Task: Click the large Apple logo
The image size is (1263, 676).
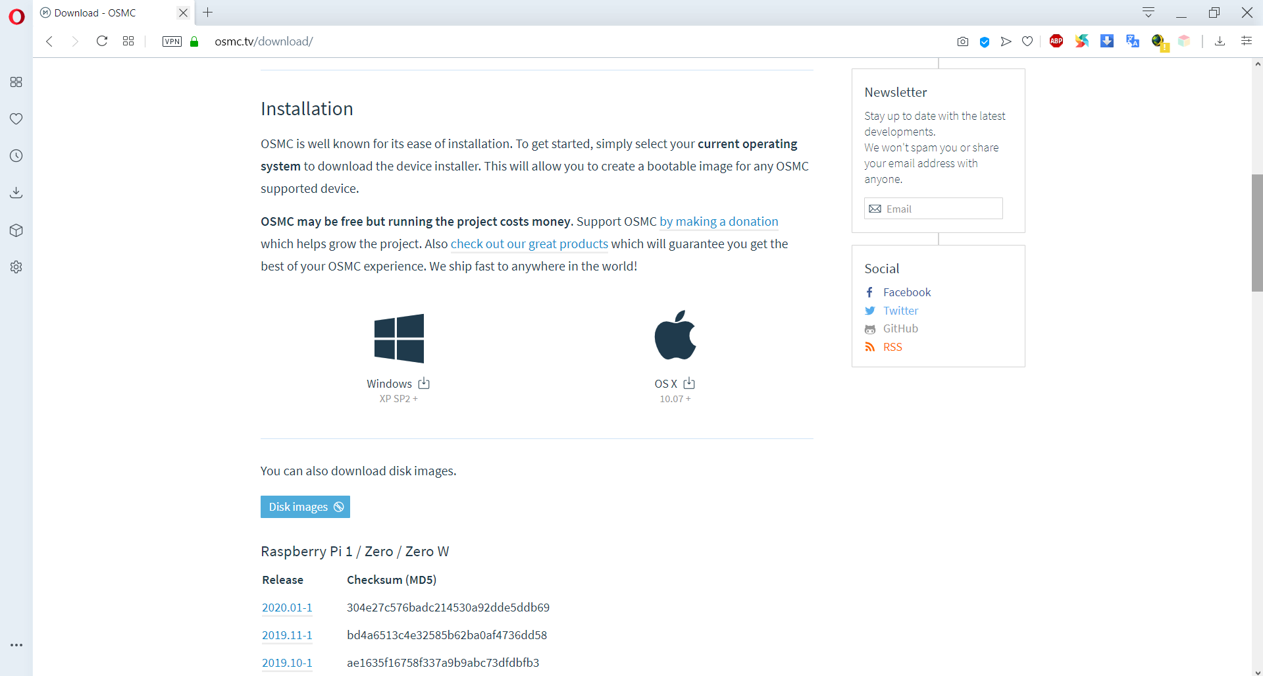Action: click(675, 335)
